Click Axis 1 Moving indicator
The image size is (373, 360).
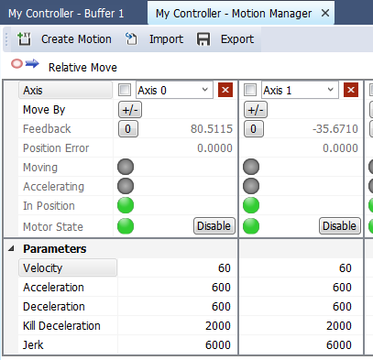[x=251, y=167]
